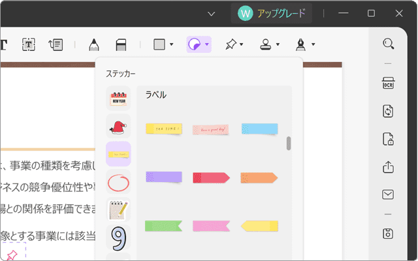This screenshot has height=261, width=418.
Task: Select the stamp tool
Action: click(x=266, y=44)
